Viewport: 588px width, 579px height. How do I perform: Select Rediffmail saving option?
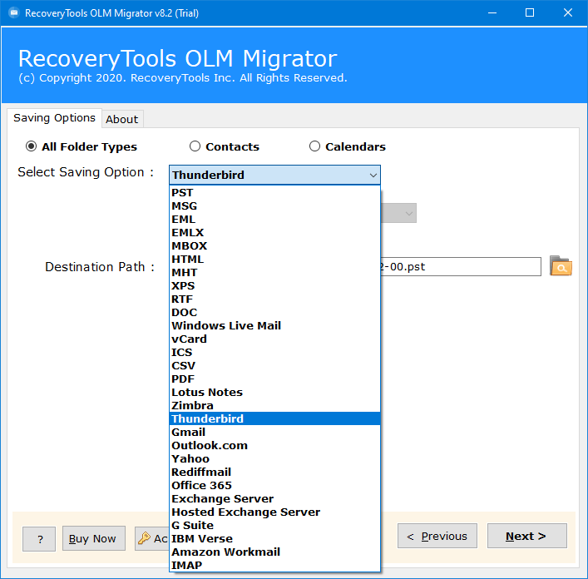coord(274,473)
